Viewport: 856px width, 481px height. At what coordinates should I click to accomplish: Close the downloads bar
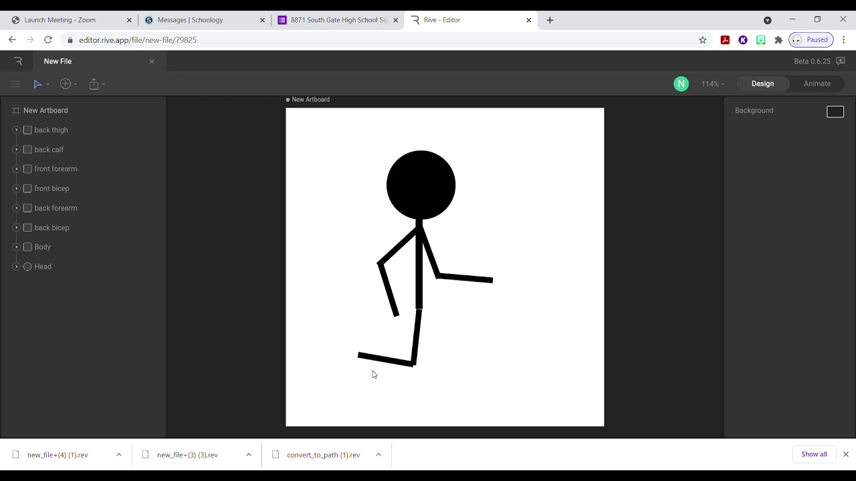tap(845, 454)
